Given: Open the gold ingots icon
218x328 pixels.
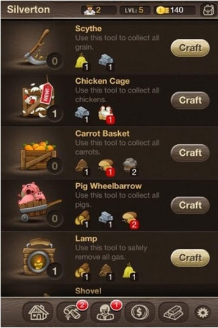Looking at the screenshot, I should 173,312.
